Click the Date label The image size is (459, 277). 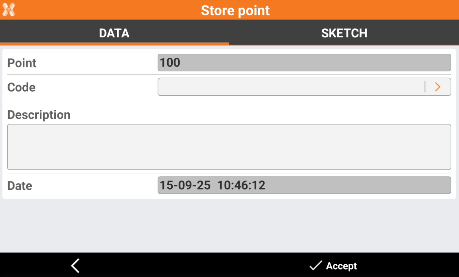tap(20, 186)
